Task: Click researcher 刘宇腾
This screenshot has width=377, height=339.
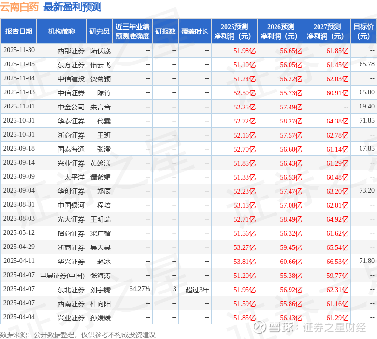Action: click(101, 290)
